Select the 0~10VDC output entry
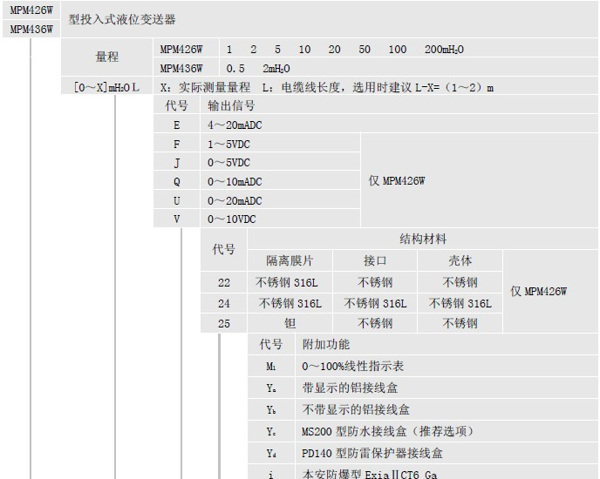Screen dimensions: 600x479 tap(231, 219)
